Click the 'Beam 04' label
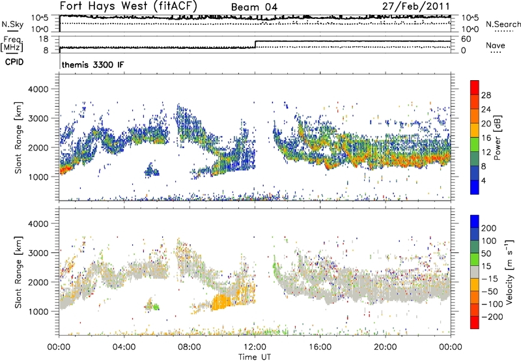The image size is (521, 361). (x=254, y=7)
